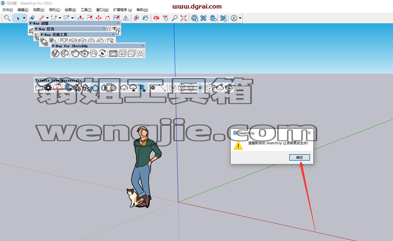Activate the Zoom tool
The height and width of the screenshot is (241, 393).
click(175, 18)
